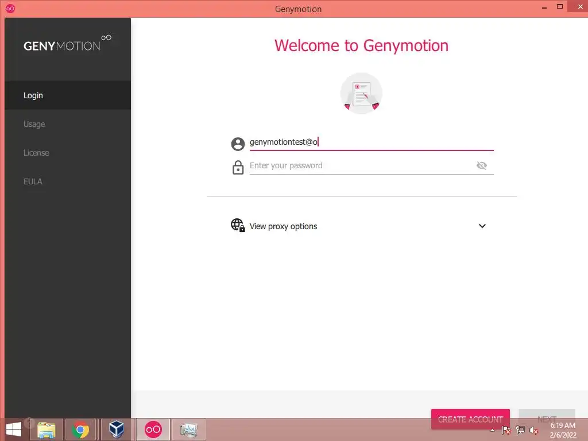Click the NEXT button
This screenshot has width=588, height=441.
[x=547, y=419]
